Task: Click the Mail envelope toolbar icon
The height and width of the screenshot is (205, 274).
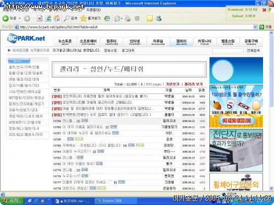Action: click(x=117, y=19)
